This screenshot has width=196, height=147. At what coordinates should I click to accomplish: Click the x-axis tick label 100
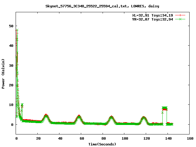pyautogui.click(x=125, y=138)
